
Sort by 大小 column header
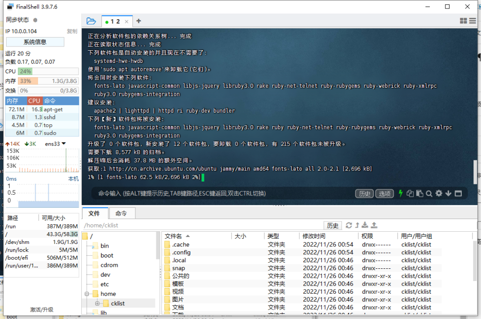(248, 236)
